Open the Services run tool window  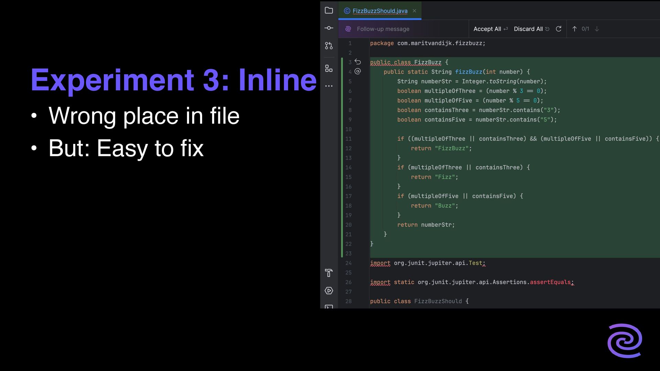tap(329, 291)
